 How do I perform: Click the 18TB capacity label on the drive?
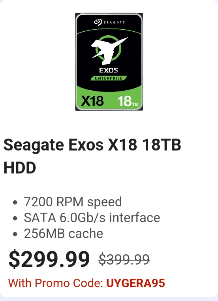point(128,101)
